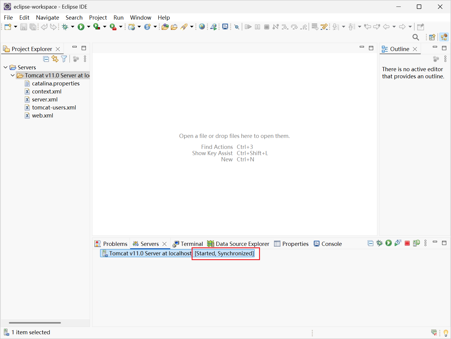The image size is (451, 339).
Task: Click the Step Return debug icon
Action: [304, 27]
